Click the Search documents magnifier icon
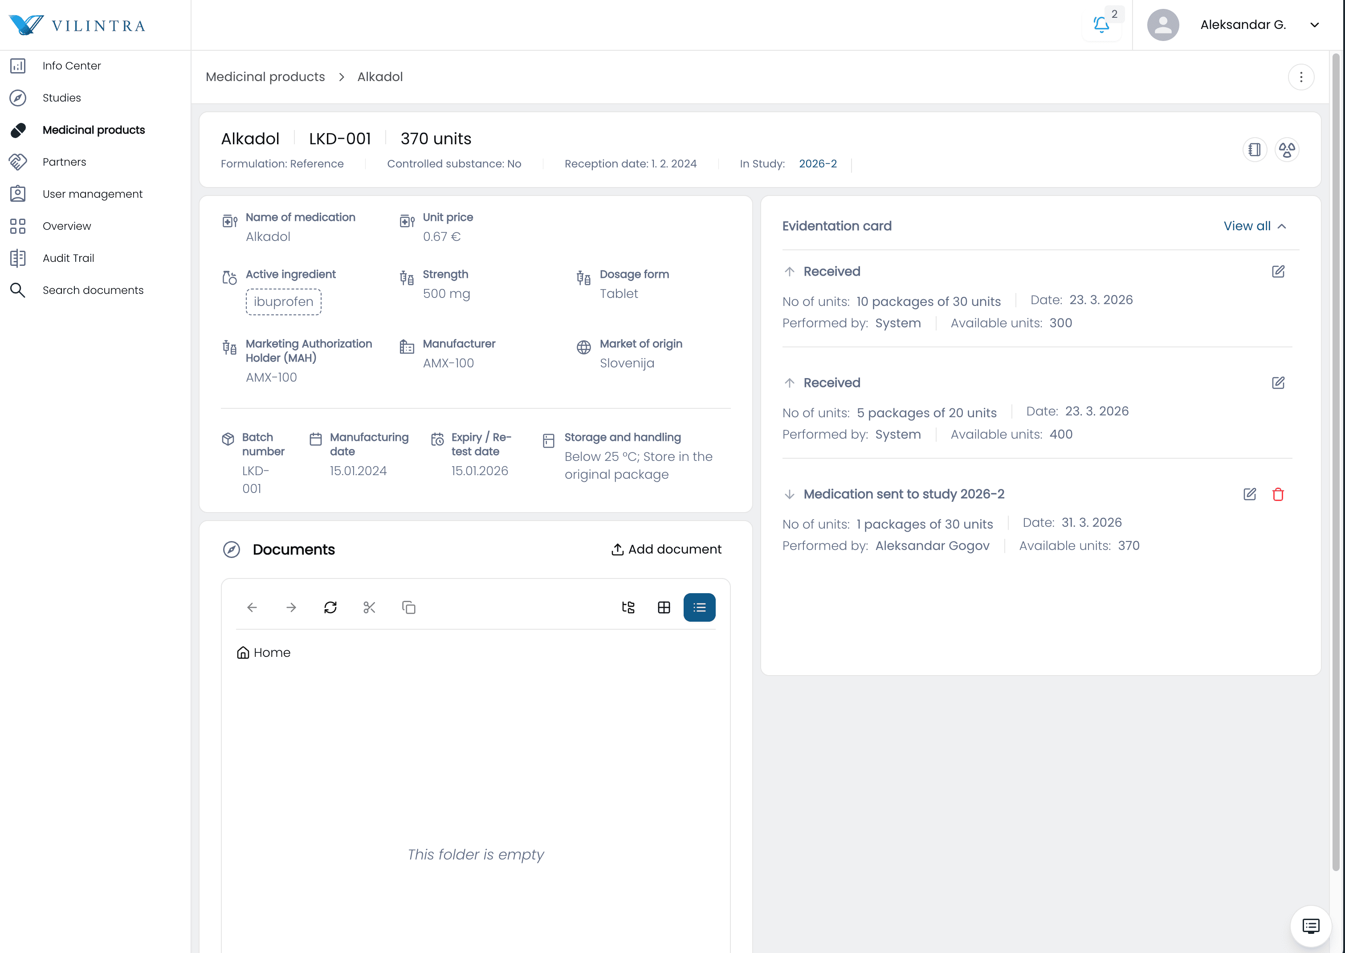Viewport: 1345px width, 953px height. [18, 290]
